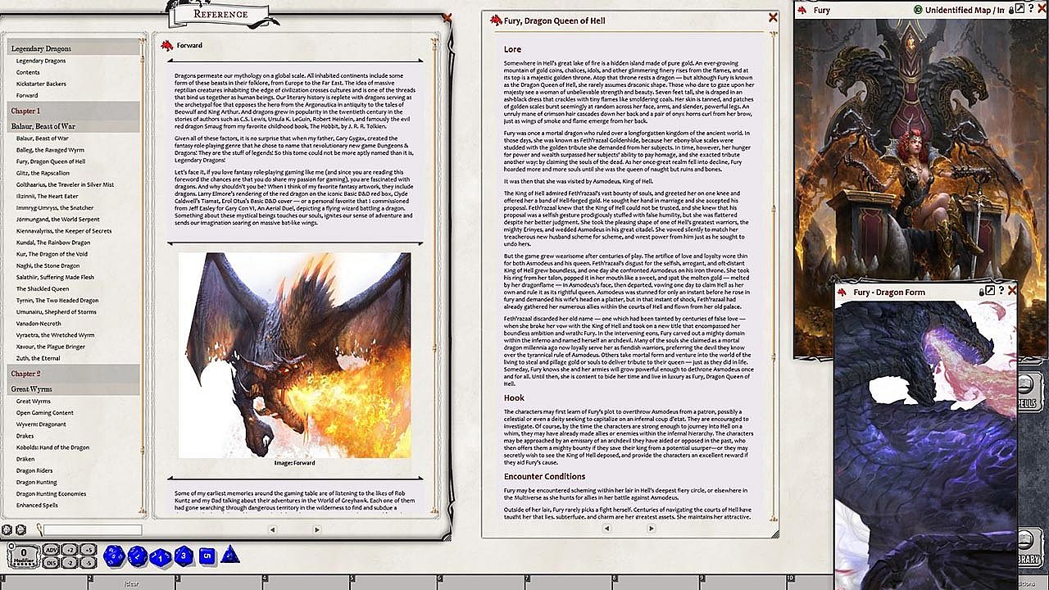Open Jörmungand, the World Serpent entry
1049x590 pixels.
coord(57,220)
